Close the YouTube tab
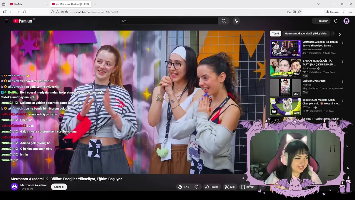Screen dimensions: 355x200 [x=46, y=4]
